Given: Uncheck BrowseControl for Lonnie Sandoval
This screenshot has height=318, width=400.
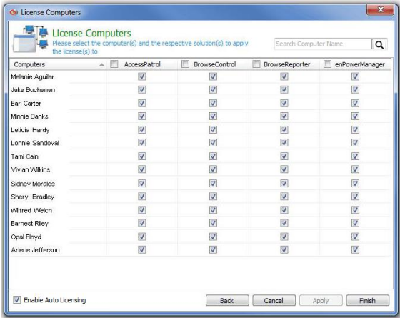Looking at the screenshot, I should [x=213, y=143].
